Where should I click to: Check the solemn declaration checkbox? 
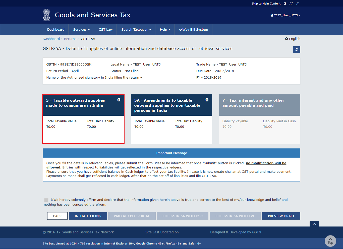[x=46, y=200]
